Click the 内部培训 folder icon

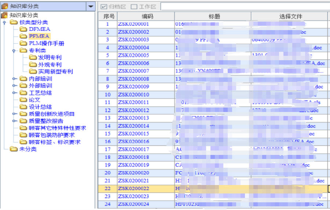click(x=23, y=79)
